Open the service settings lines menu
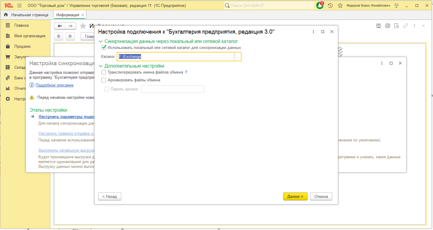 click(397, 5)
